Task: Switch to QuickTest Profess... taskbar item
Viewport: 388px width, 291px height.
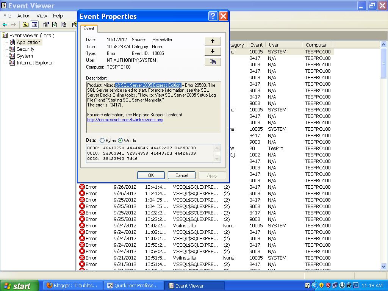Action: [133, 286]
